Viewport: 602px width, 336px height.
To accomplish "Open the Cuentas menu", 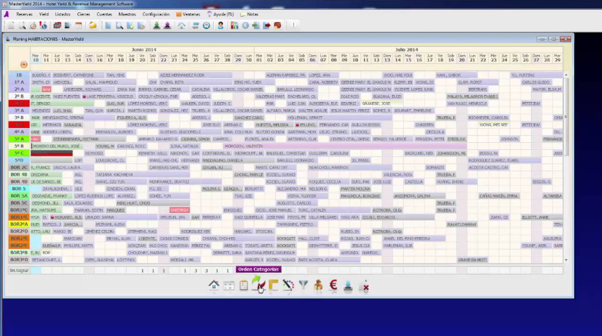I will [x=104, y=14].
